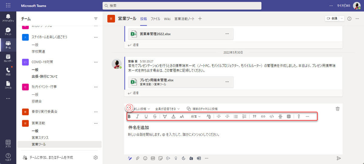Screen dimensions: 364x164
Task: Insert a table
Action: (x=289, y=116)
